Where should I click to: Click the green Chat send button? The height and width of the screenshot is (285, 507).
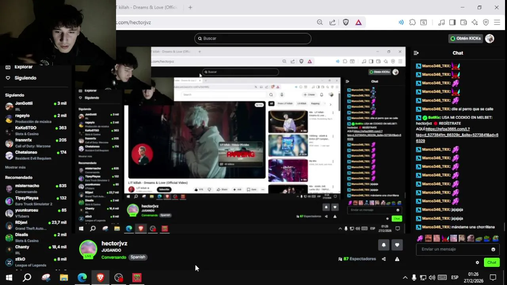coord(492,262)
